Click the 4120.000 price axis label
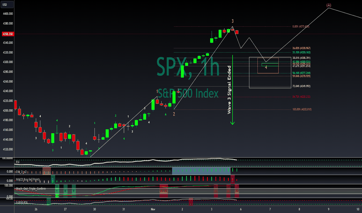The height and width of the screenshot is (213, 362). coord(8,149)
